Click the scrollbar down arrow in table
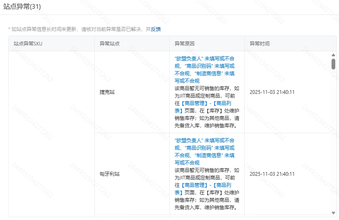 [x=333, y=213]
